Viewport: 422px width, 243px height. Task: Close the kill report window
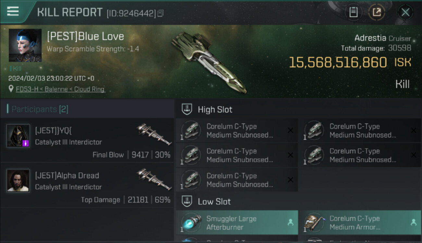coord(405,12)
